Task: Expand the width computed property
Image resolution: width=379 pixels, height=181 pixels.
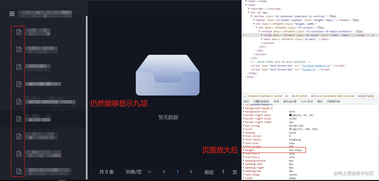Action: point(244,178)
